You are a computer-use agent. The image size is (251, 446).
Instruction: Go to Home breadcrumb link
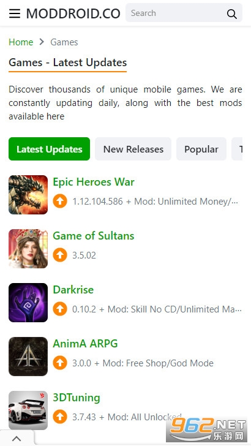tap(21, 42)
